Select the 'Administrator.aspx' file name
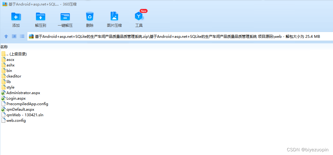The image size is (333, 155). pos(23,93)
